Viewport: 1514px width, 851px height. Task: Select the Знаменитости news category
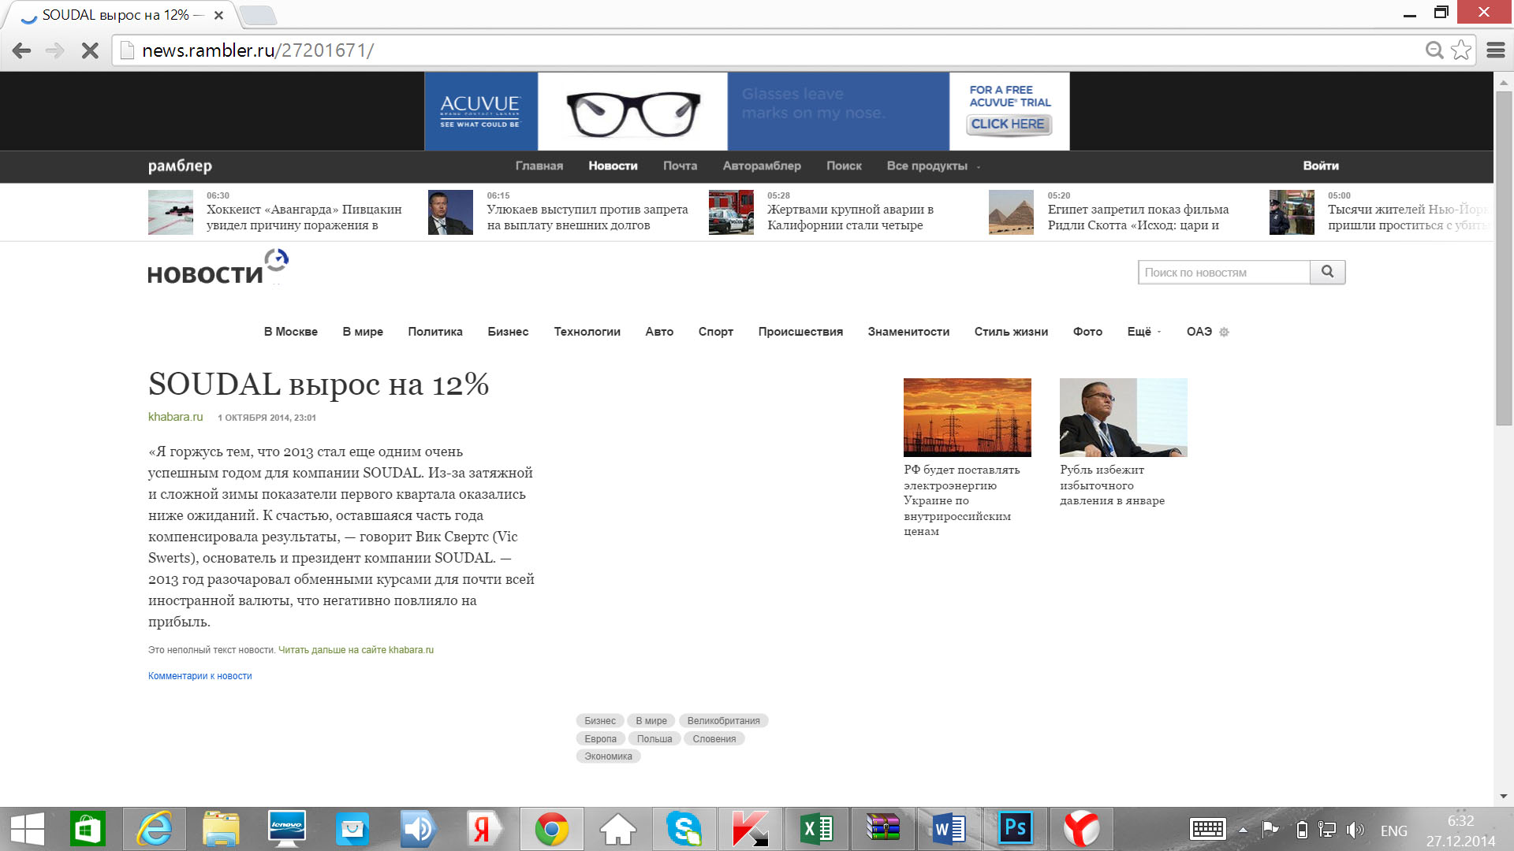(x=908, y=332)
